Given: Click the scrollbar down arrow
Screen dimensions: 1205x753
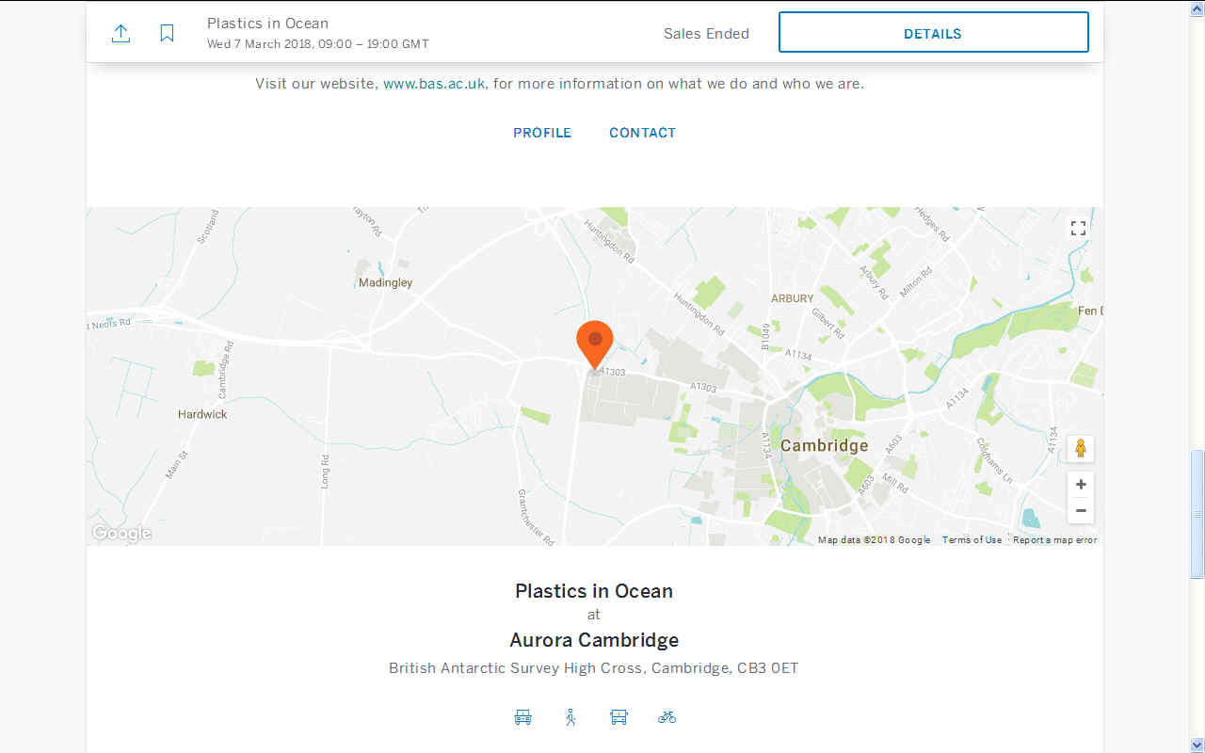Looking at the screenshot, I should [1197, 745].
